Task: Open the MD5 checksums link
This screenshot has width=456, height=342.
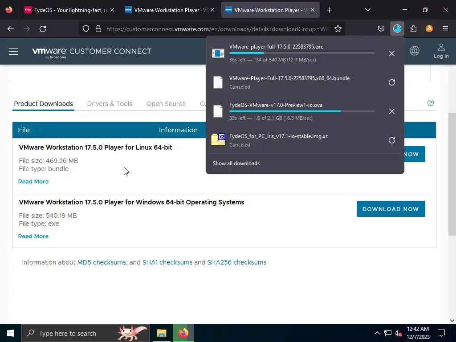Action: click(102, 262)
